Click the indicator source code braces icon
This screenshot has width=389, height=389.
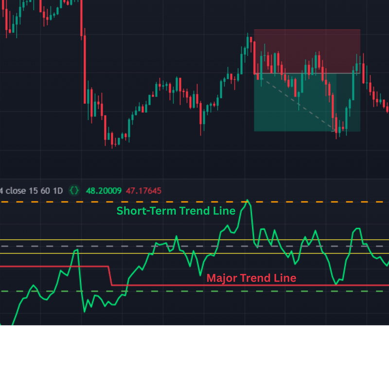point(74,191)
